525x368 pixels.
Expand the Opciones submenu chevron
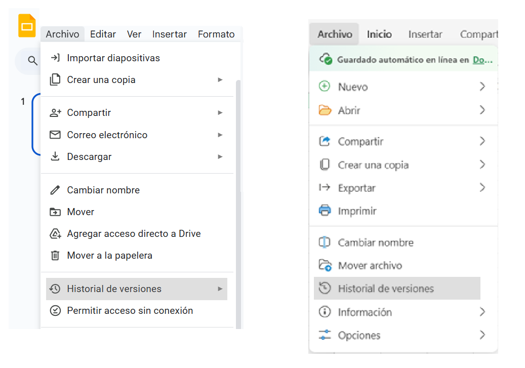tap(482, 335)
